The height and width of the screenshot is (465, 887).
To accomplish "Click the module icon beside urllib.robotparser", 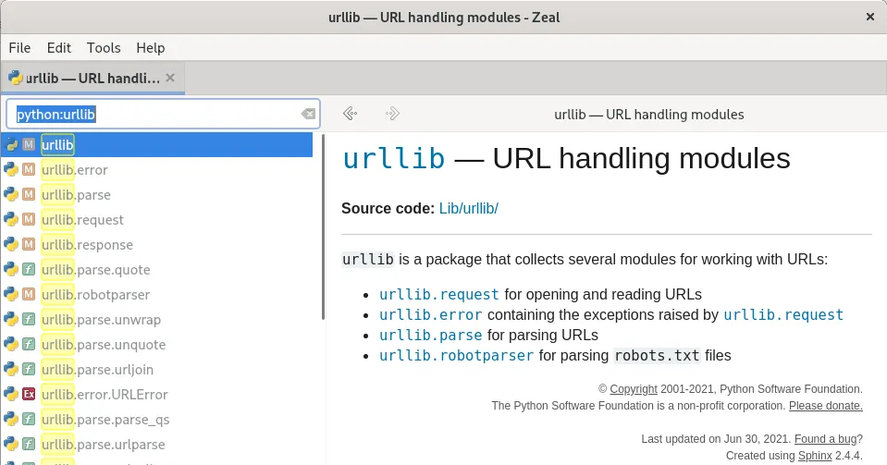I will tap(29, 294).
